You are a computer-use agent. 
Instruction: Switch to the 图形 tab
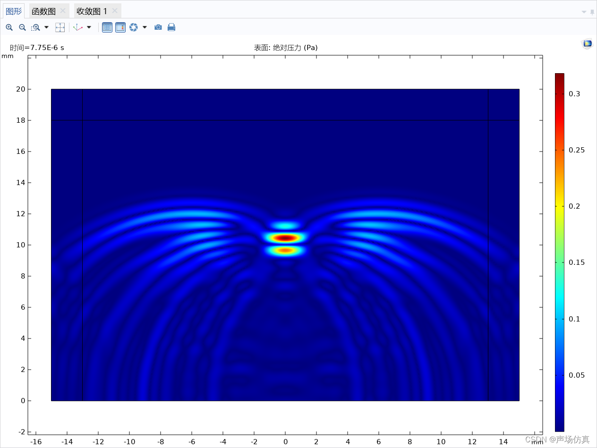[x=14, y=11]
